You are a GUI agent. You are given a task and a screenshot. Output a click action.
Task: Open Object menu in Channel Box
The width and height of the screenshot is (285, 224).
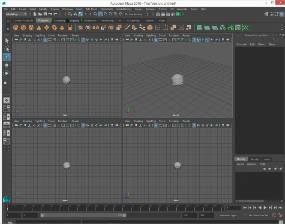click(x=261, y=44)
